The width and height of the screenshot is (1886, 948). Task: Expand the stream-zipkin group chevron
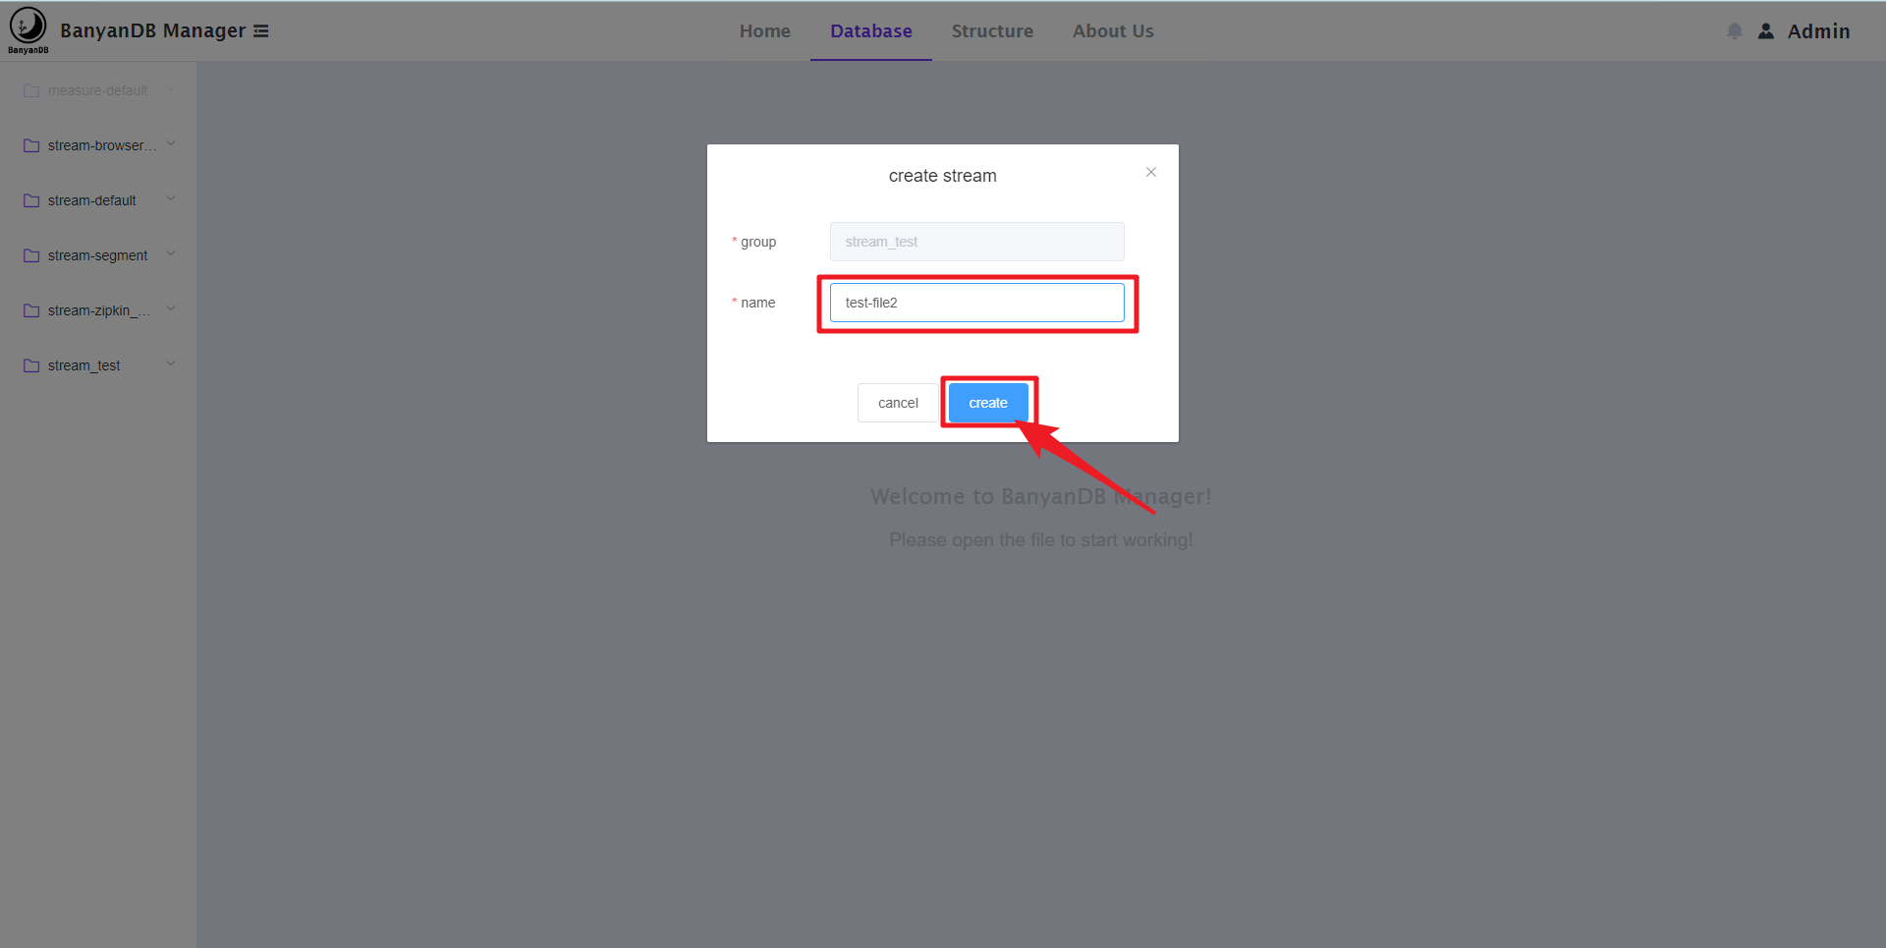click(x=171, y=309)
